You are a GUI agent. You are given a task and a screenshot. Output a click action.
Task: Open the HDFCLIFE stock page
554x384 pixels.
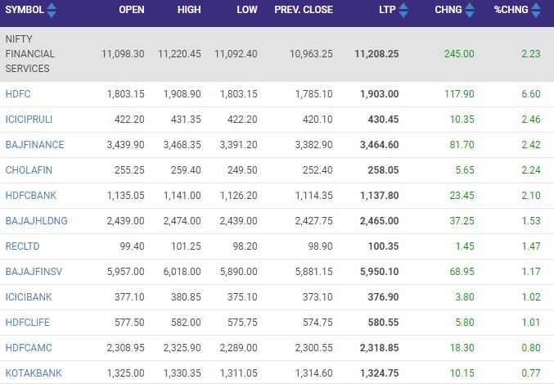coord(28,323)
